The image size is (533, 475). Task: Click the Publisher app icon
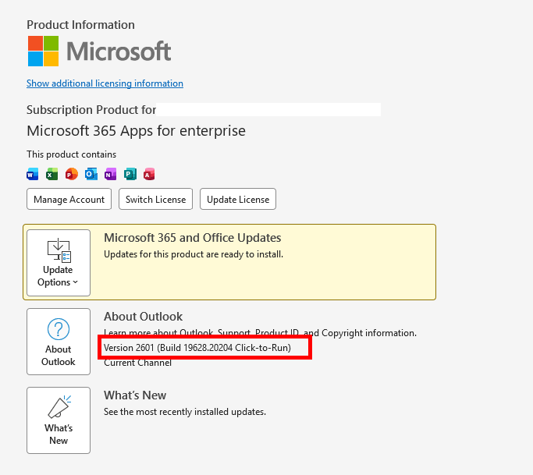point(130,174)
